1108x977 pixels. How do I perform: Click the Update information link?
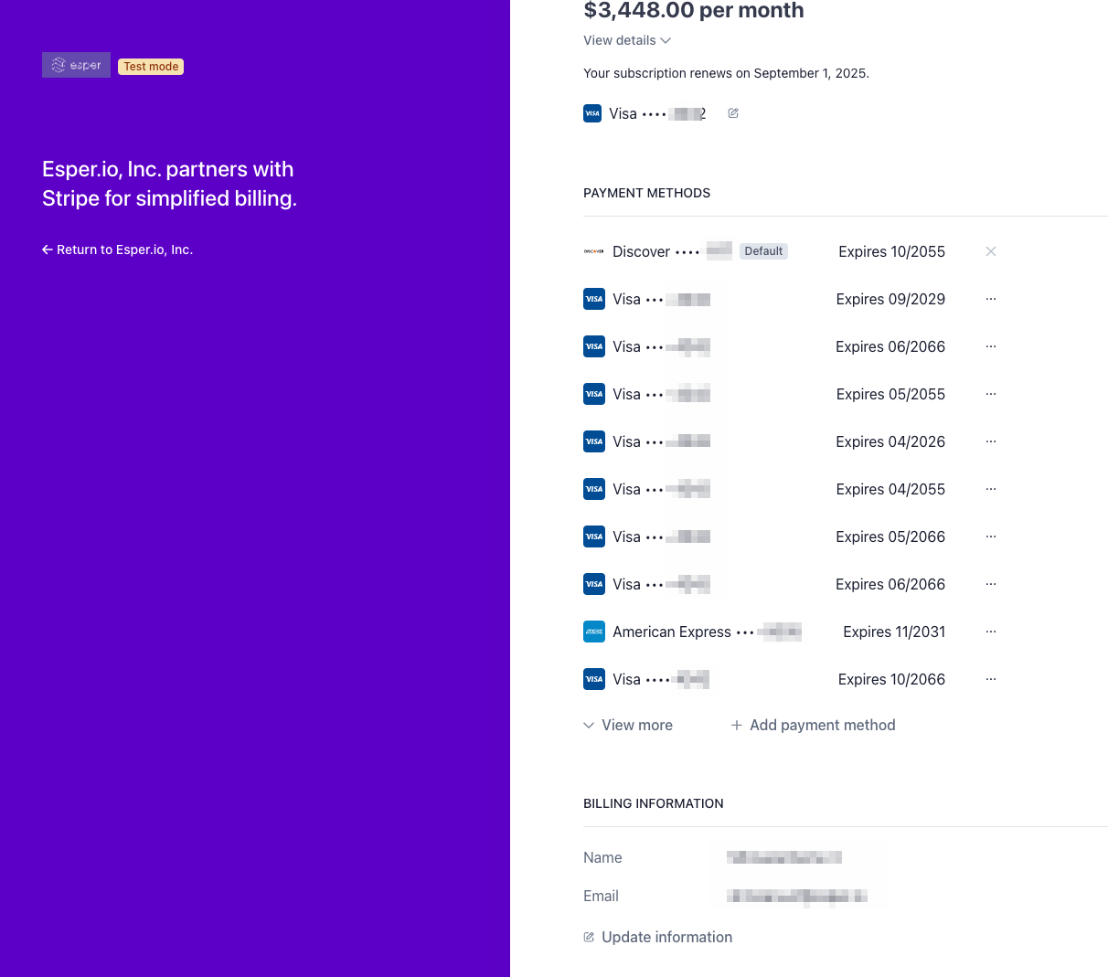(666, 937)
